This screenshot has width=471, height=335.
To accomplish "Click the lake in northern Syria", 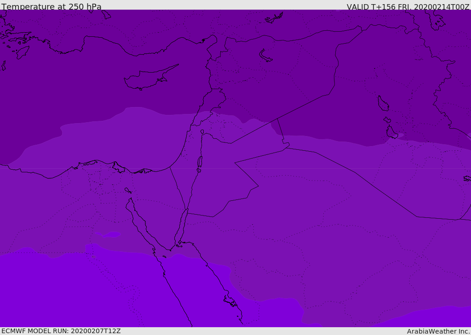I will 266,56.
